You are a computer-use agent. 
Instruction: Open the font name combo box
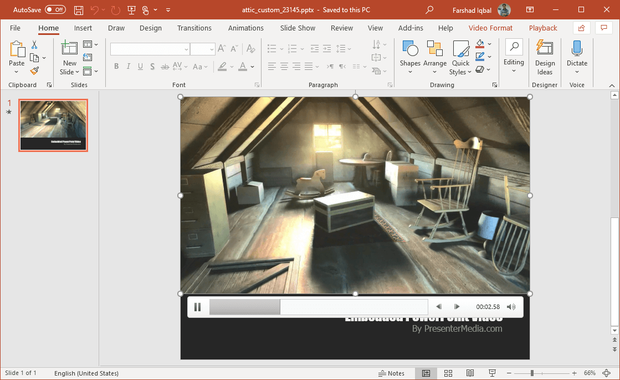coord(150,49)
